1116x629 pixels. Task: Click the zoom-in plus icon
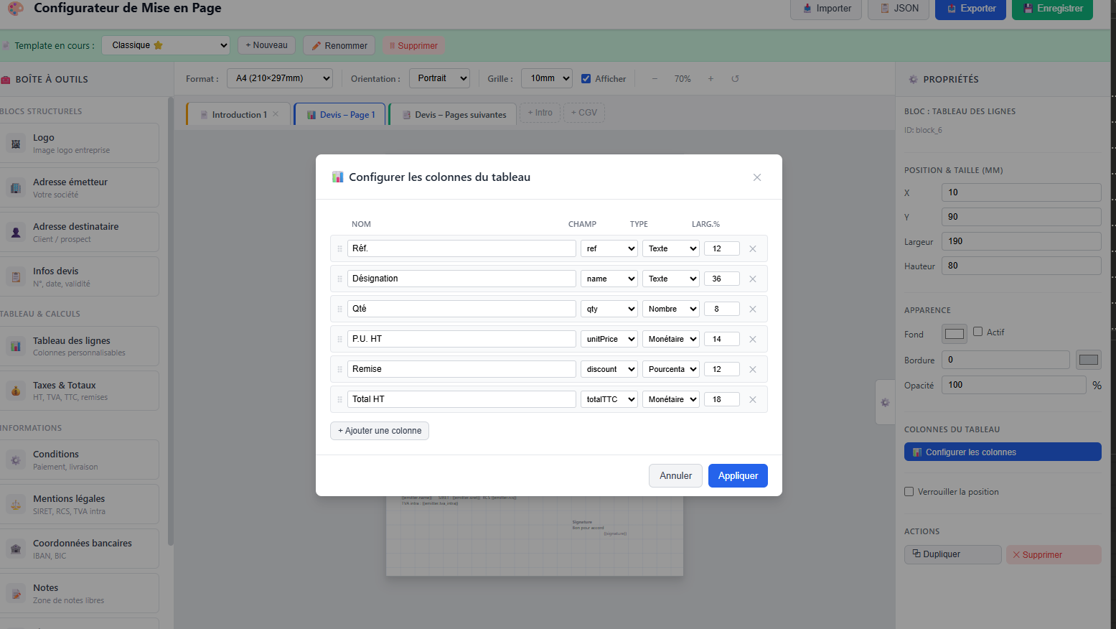711,79
